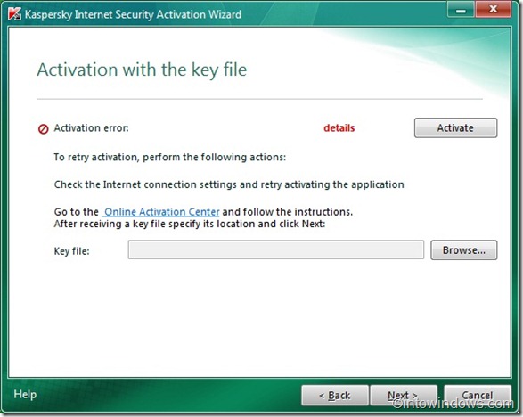Image resolution: width=523 pixels, height=417 pixels.
Task: Proceed with the Next button
Action: (404, 396)
